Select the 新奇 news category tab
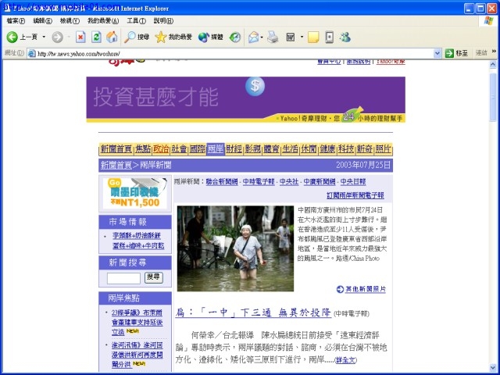Viewport: 500px width, 375px height. pyautogui.click(x=365, y=149)
